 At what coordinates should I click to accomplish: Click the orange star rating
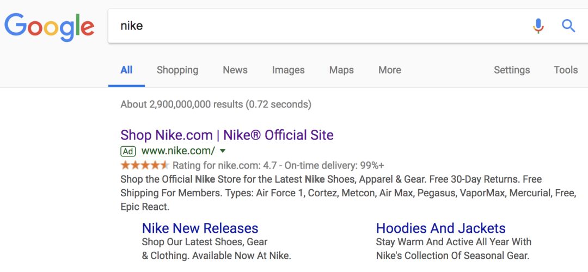144,165
